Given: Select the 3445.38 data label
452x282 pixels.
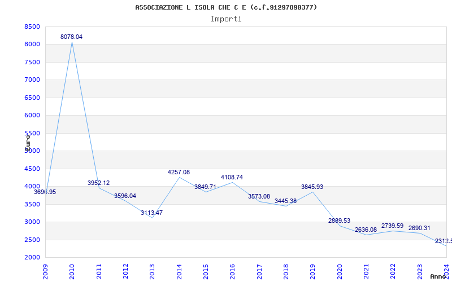Looking at the screenshot, I should [285, 201].
